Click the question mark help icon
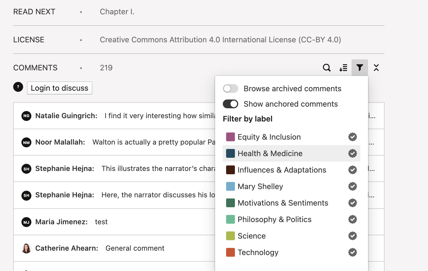 pyautogui.click(x=18, y=87)
